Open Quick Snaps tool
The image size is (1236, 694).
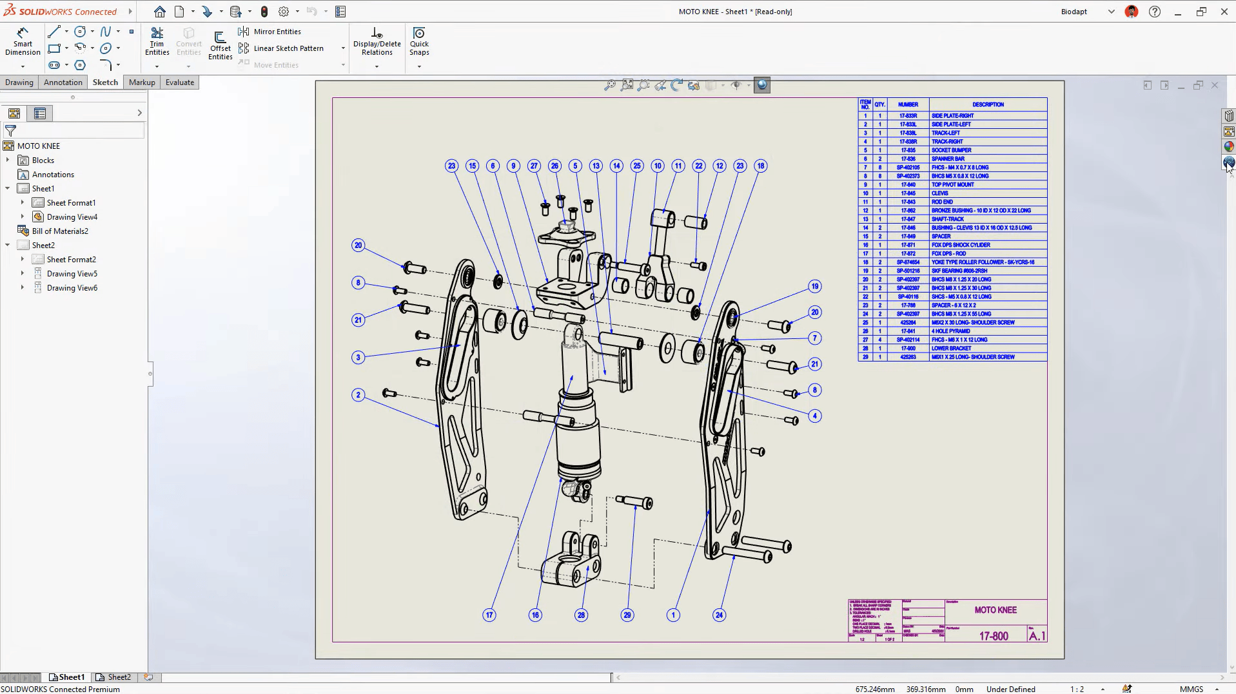[419, 41]
